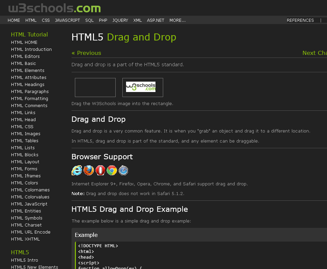Viewport: 327px width, 269px height.
Task: Switch to the CSS section
Action: click(x=45, y=20)
